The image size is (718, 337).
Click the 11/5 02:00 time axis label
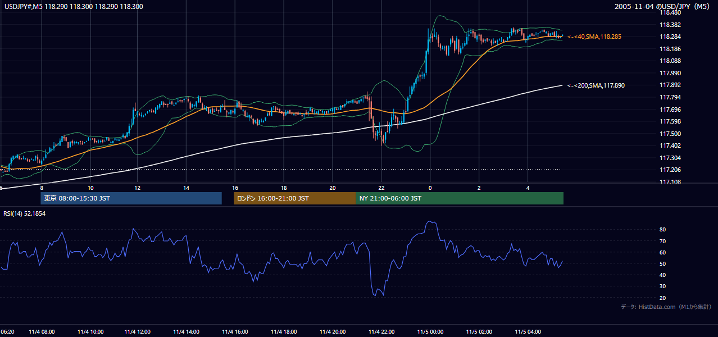(479, 332)
